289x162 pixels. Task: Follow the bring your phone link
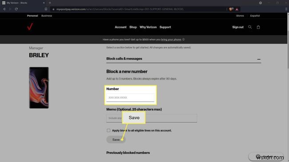click(171, 39)
